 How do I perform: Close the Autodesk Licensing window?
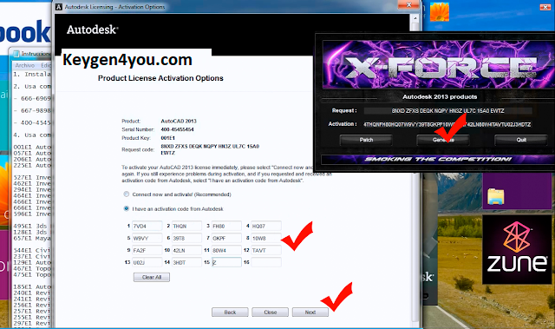(x=408, y=4)
